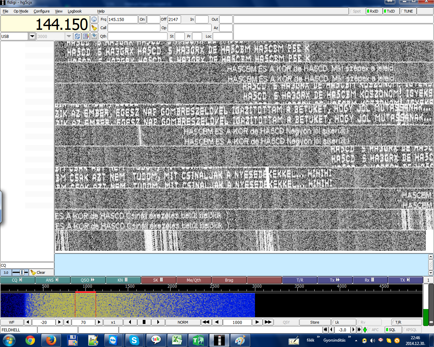434x347 pixels.
Task: Click the broom icon to clear log fields
Action: click(x=94, y=28)
